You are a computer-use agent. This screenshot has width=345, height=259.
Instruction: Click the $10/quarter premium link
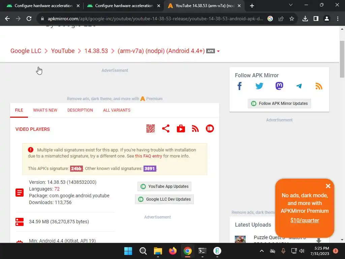point(305,220)
